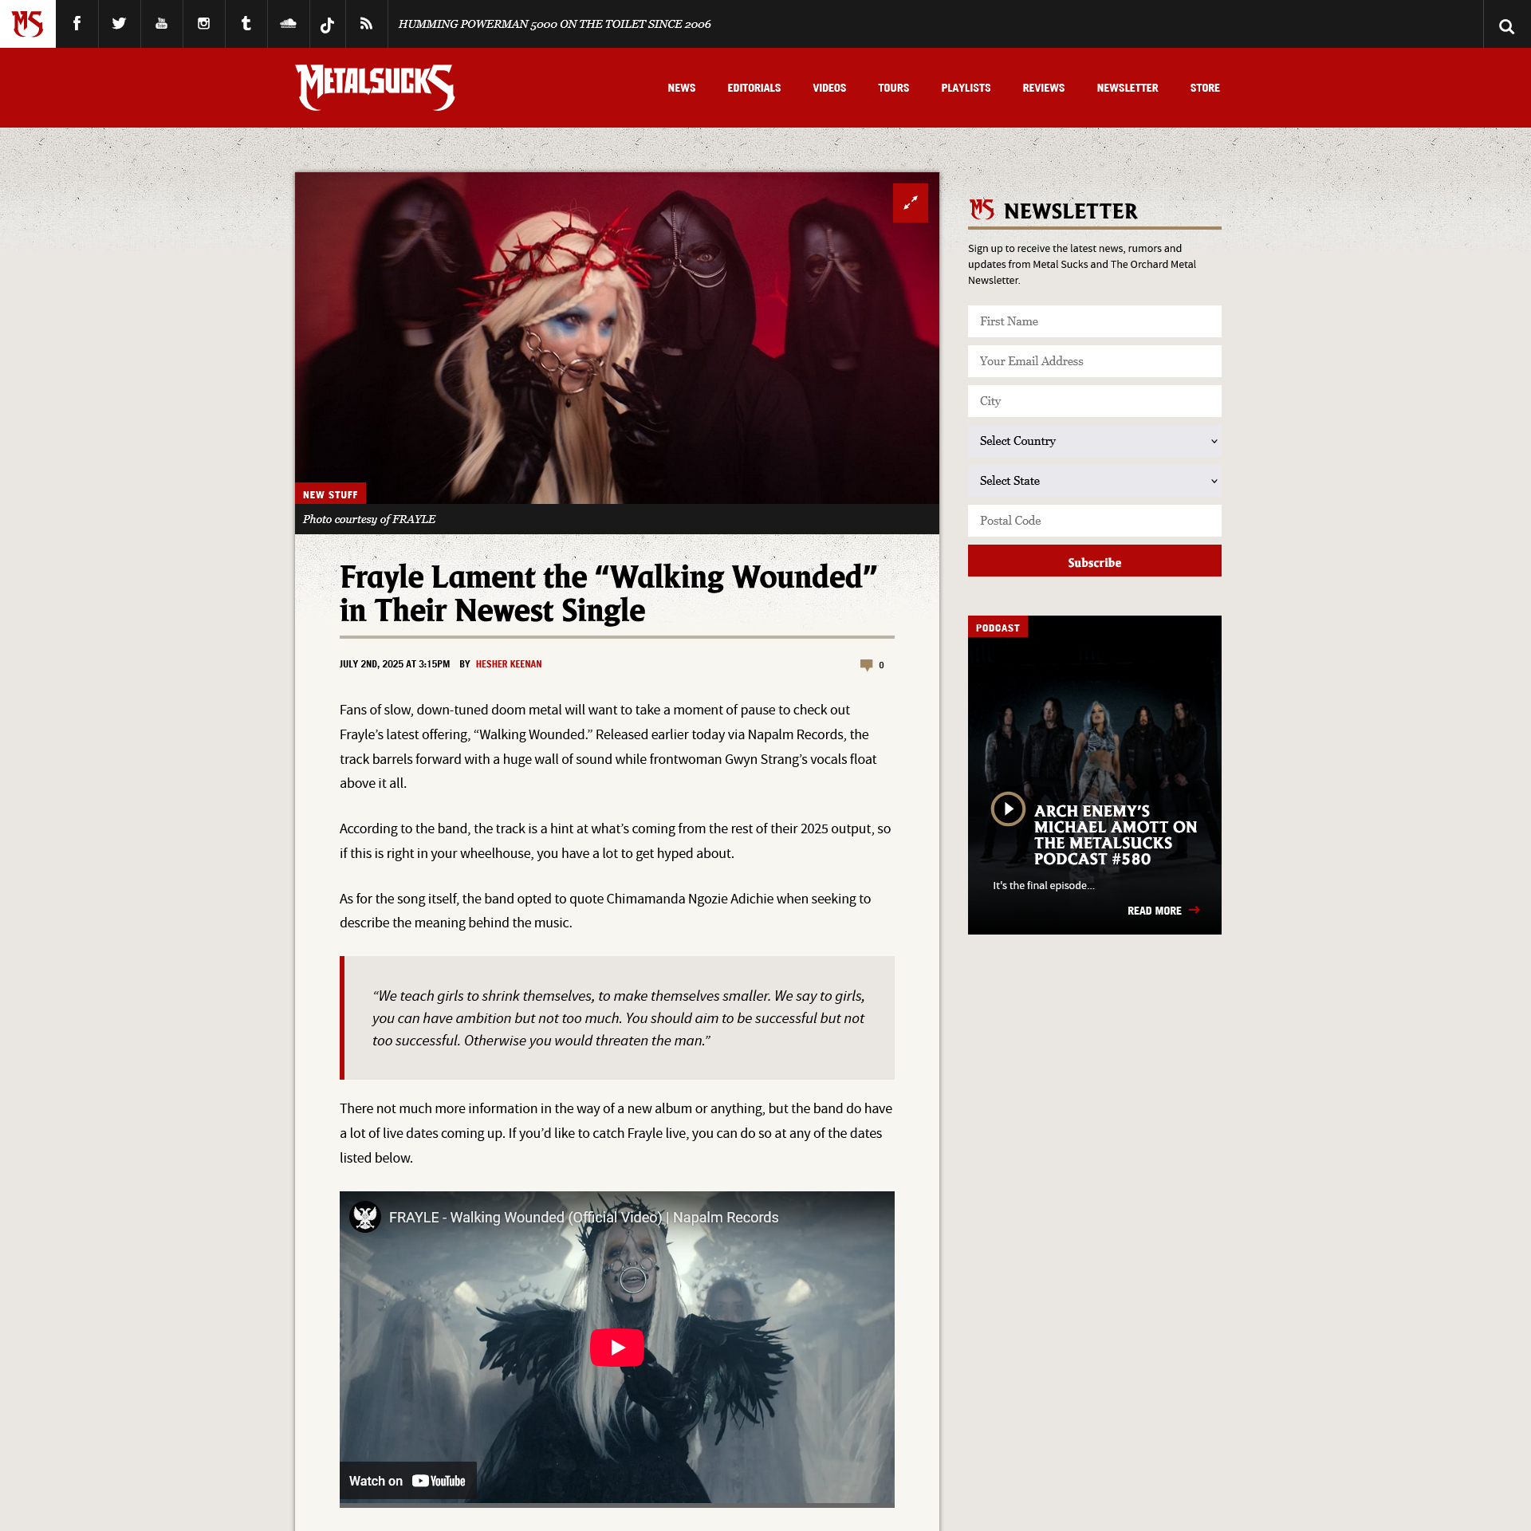Click the "It's the final episode..." text
Viewport: 1531px width, 1531px height.
pyautogui.click(x=1043, y=885)
